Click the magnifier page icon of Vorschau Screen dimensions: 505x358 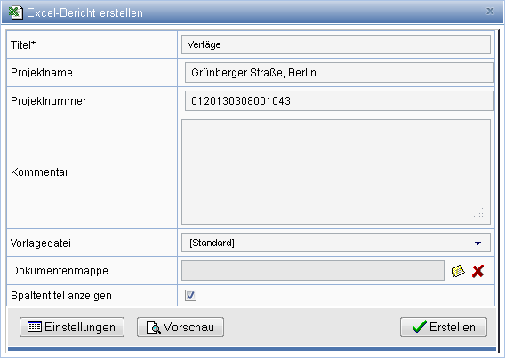[x=153, y=328]
